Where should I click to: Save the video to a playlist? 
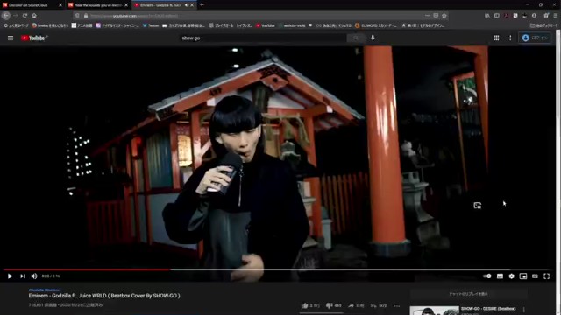[x=379, y=305]
